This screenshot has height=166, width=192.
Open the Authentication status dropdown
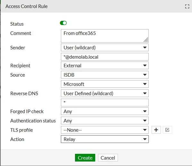tap(105, 120)
